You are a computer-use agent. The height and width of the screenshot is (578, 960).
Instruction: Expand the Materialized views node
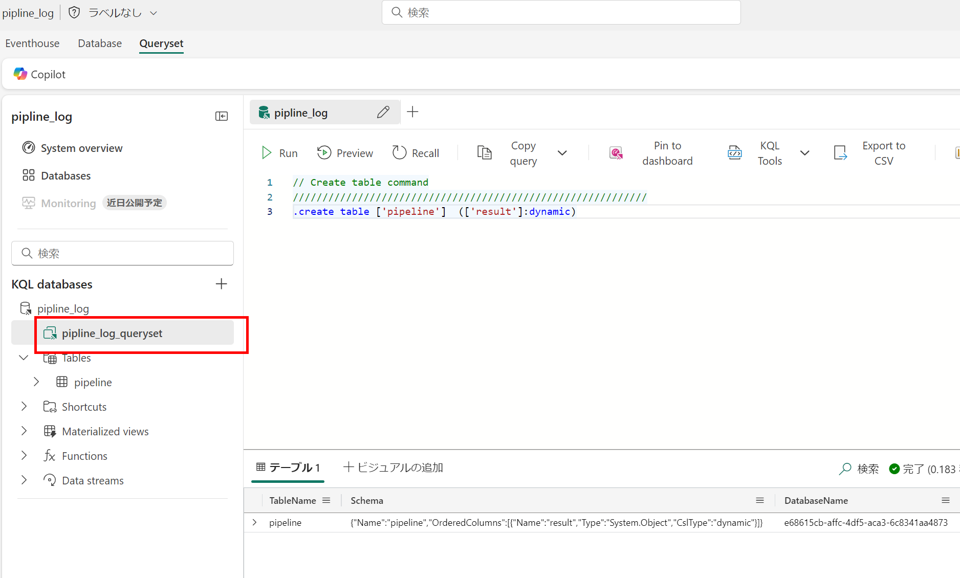24,431
